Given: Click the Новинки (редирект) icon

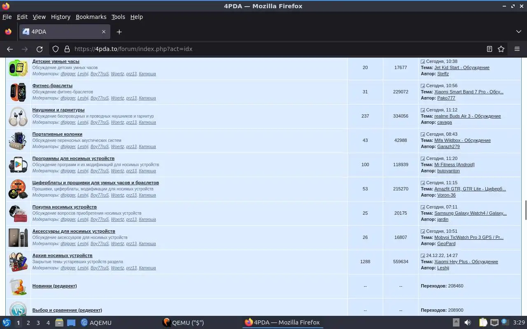Looking at the screenshot, I should click(18, 286).
